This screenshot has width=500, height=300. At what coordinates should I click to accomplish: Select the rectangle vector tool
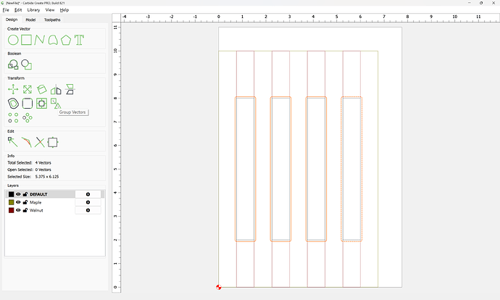tap(26, 40)
